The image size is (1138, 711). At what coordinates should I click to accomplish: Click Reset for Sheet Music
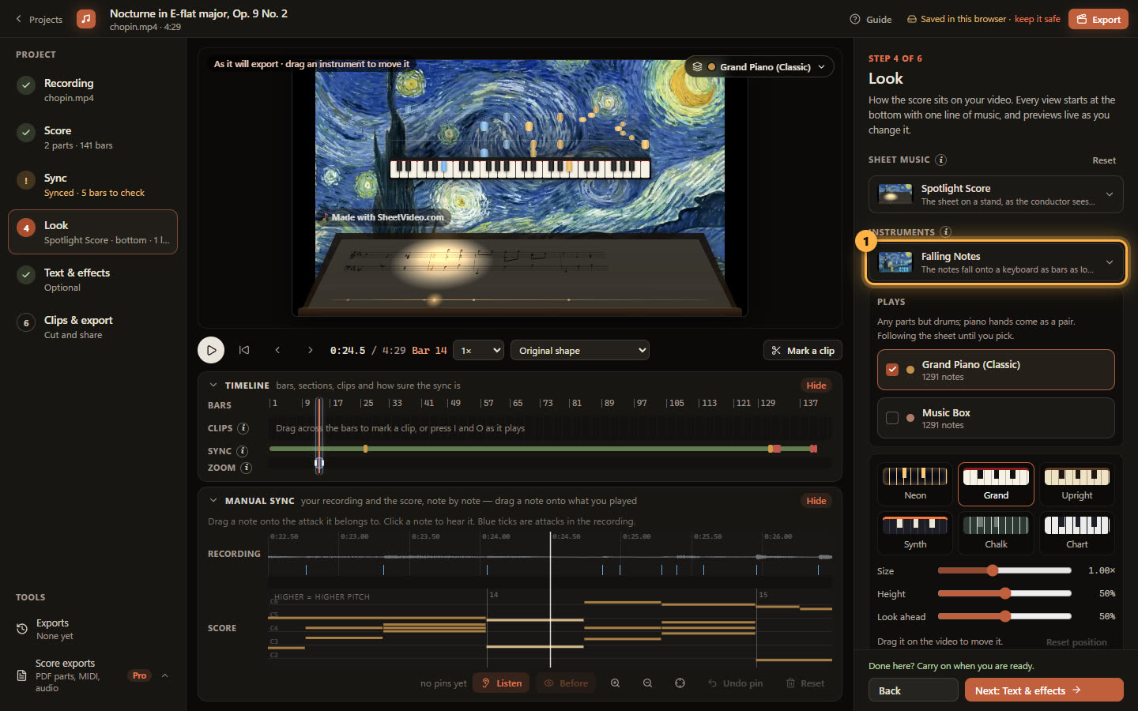(x=1104, y=160)
